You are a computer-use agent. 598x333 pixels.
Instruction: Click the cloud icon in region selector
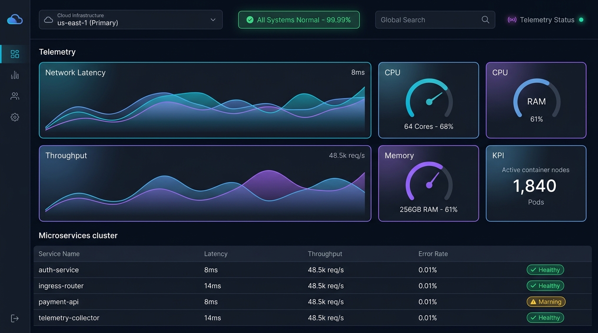tap(49, 20)
